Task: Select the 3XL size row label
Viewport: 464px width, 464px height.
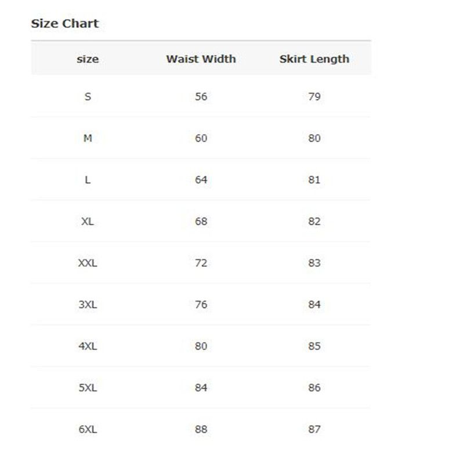Action: tap(88, 304)
